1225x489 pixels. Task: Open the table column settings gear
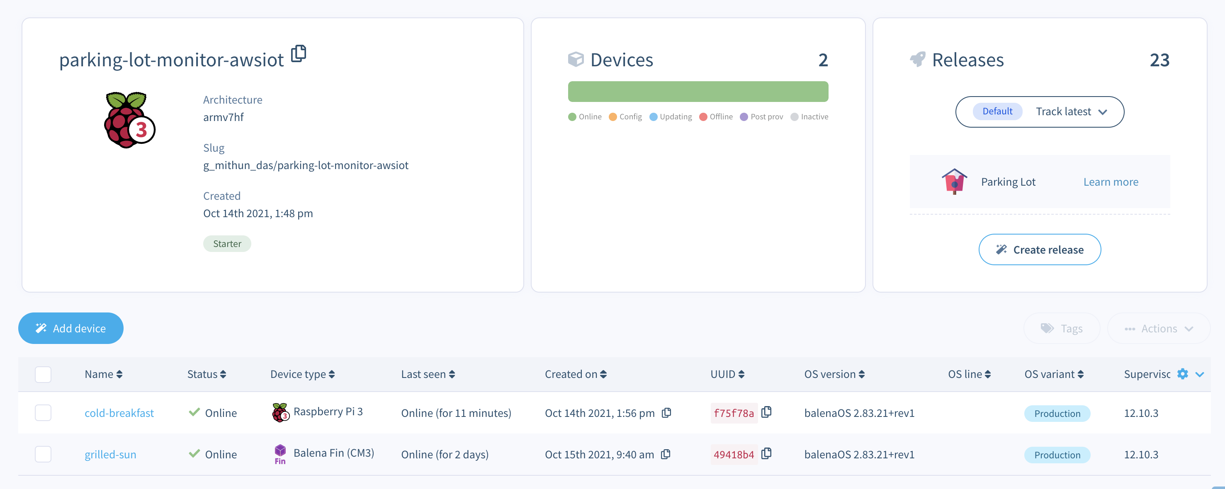[1183, 374]
